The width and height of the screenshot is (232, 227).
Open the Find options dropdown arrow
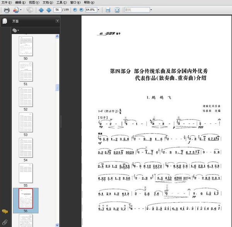pos(151,10)
